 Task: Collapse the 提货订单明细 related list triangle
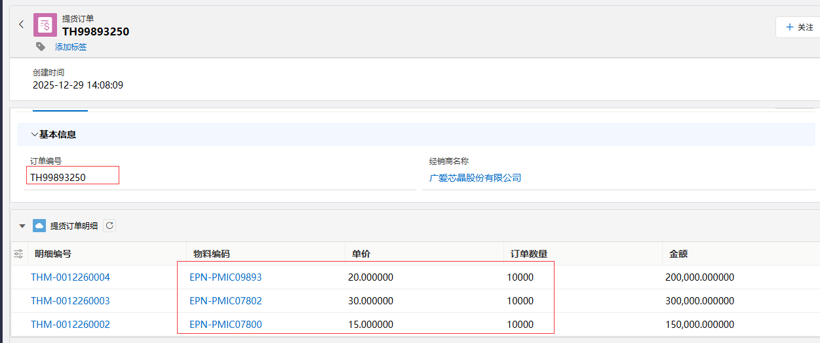point(22,226)
